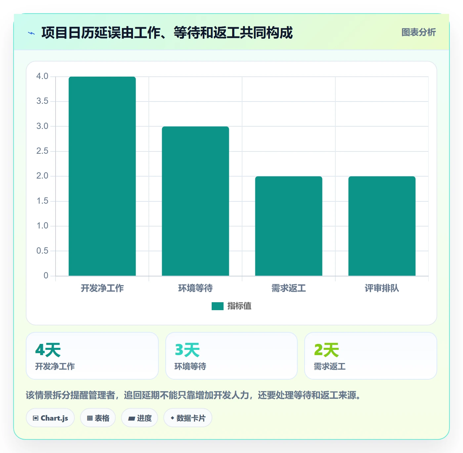The height and width of the screenshot is (453, 463).
Task: Click the grid icon in the 表格 tag
Action: tap(90, 418)
